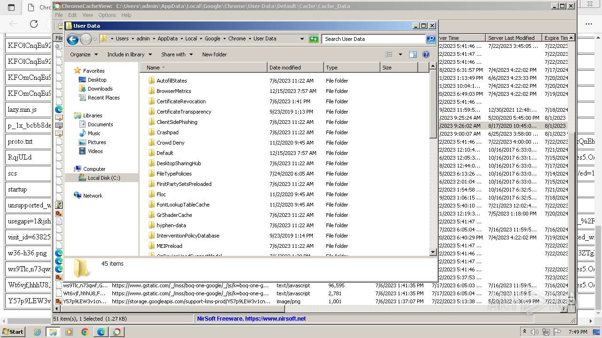This screenshot has height=338, width=602.
Task: Click the Change your view icon
Action: point(388,54)
